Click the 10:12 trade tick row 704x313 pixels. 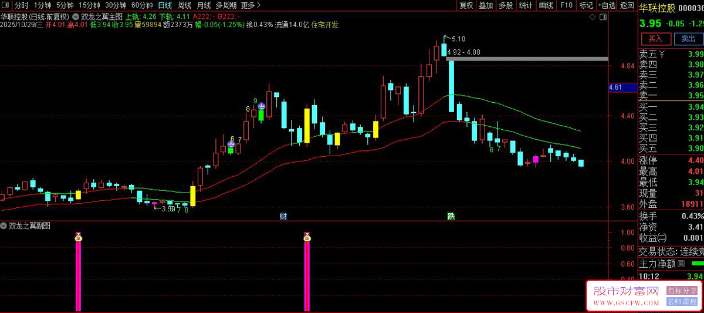pyautogui.click(x=671, y=276)
